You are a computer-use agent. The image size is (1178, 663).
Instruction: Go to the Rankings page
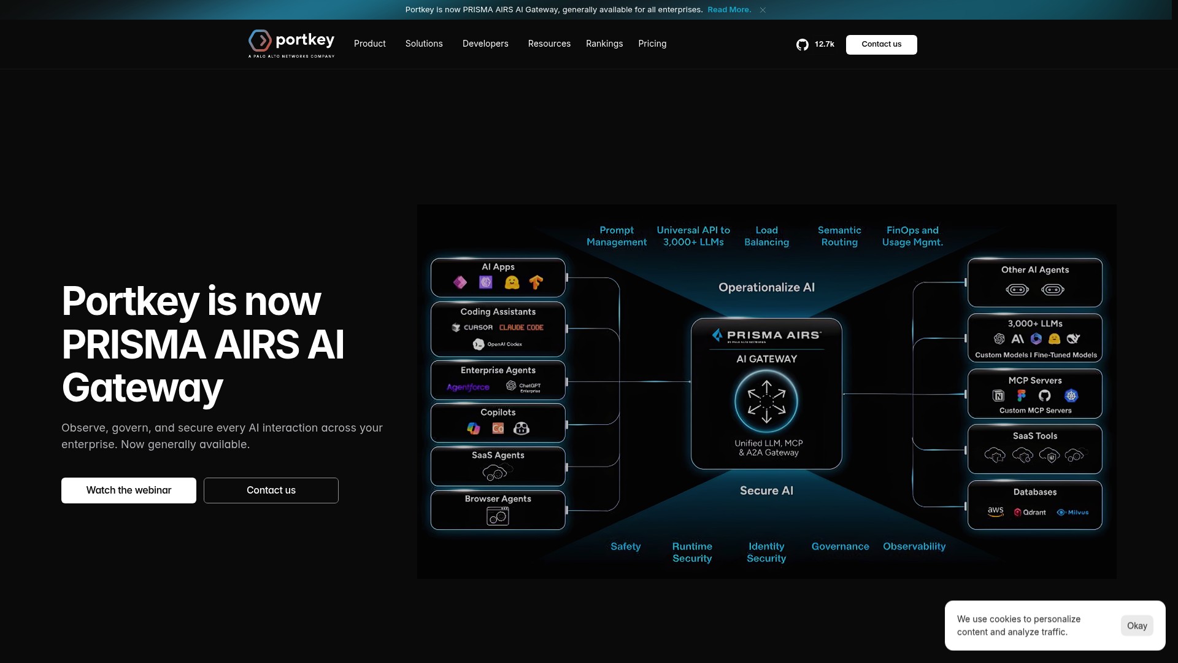tap(604, 44)
